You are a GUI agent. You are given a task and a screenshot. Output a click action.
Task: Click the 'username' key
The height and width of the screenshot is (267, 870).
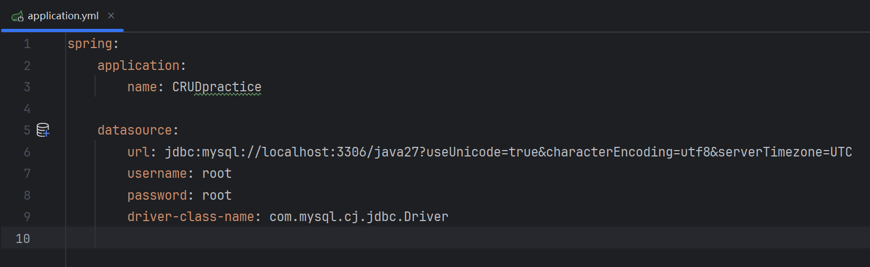[157, 174]
